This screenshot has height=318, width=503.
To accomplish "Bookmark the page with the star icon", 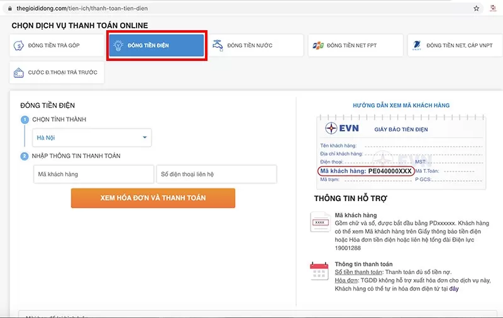I will click(476, 9).
